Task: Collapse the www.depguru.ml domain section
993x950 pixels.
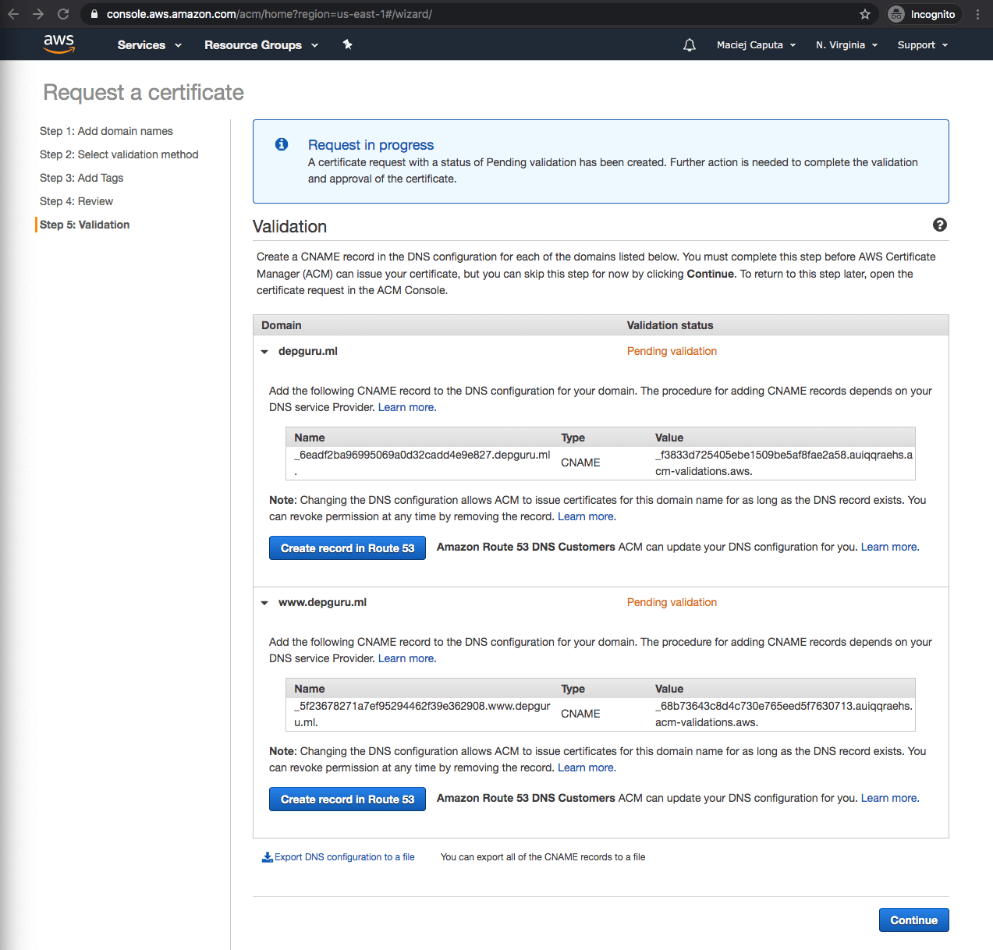Action: pyautogui.click(x=264, y=603)
